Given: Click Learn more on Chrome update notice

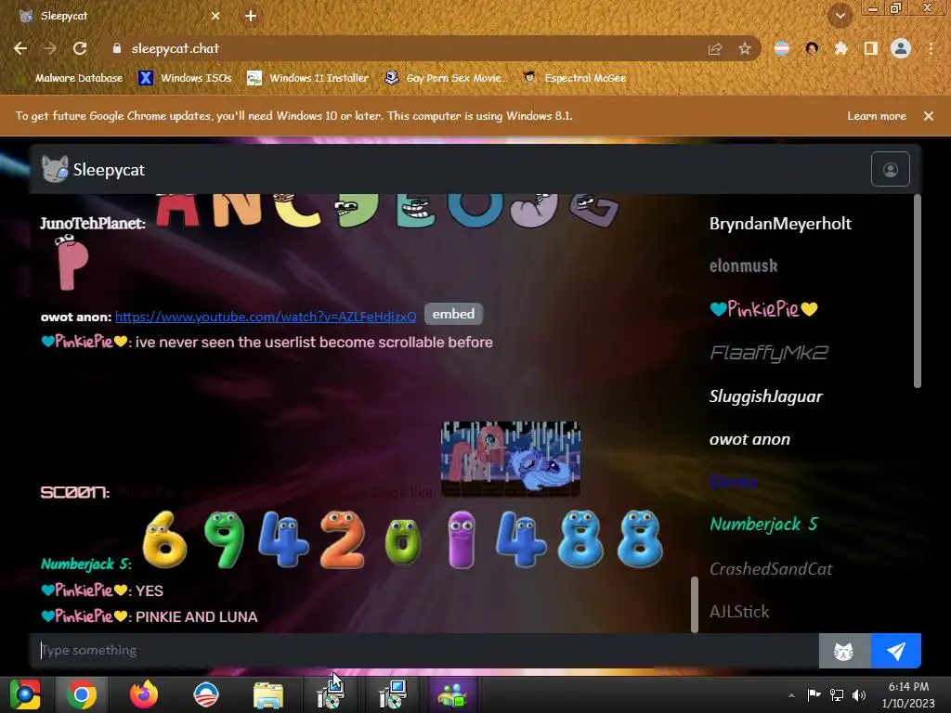Looking at the screenshot, I should coord(877,116).
